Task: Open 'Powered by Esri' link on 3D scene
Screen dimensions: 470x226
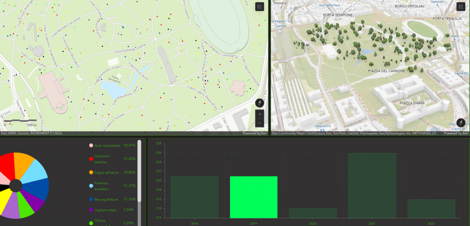Action: [x=456, y=133]
